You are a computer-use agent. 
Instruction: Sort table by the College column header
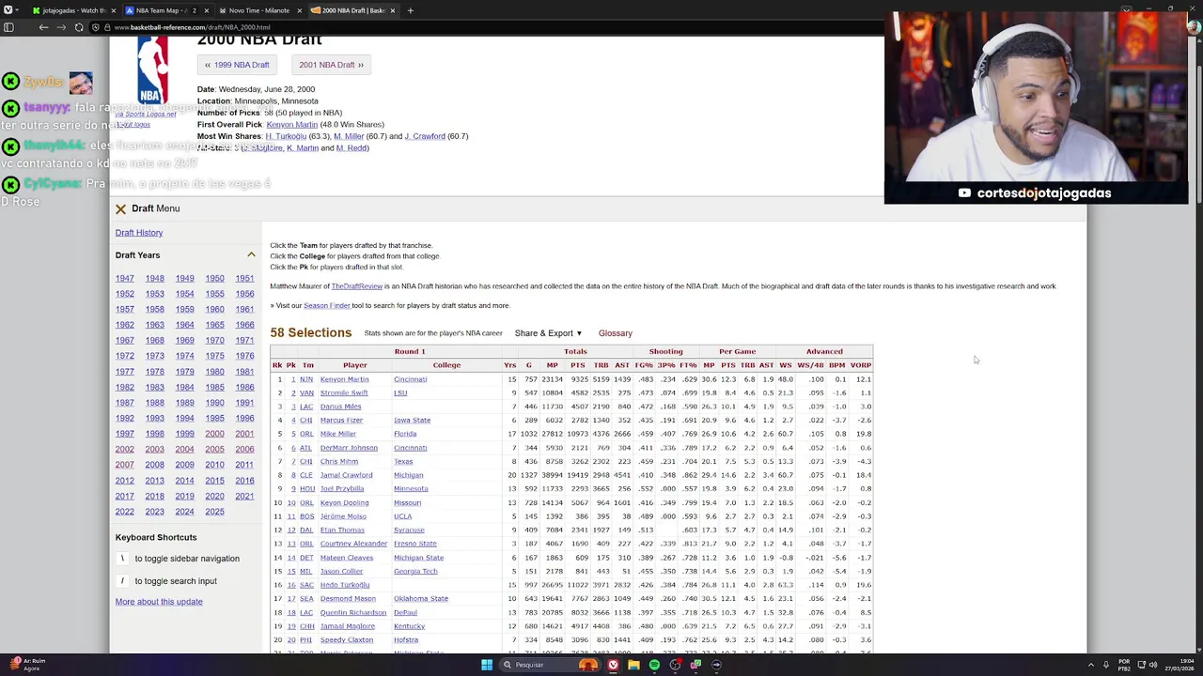pos(446,365)
